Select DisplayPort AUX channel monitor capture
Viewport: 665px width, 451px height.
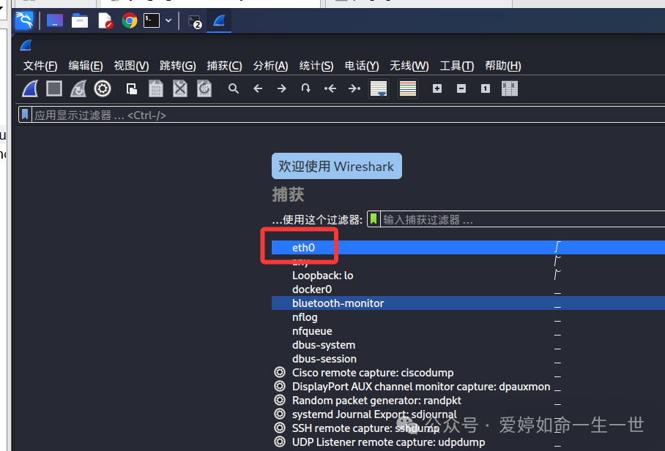tap(468, 387)
